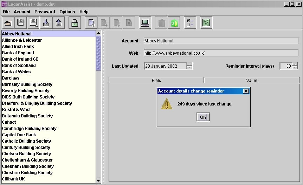Open a data file with the folder icon
Viewport: 303px width, 185px height.
[x=8, y=23]
